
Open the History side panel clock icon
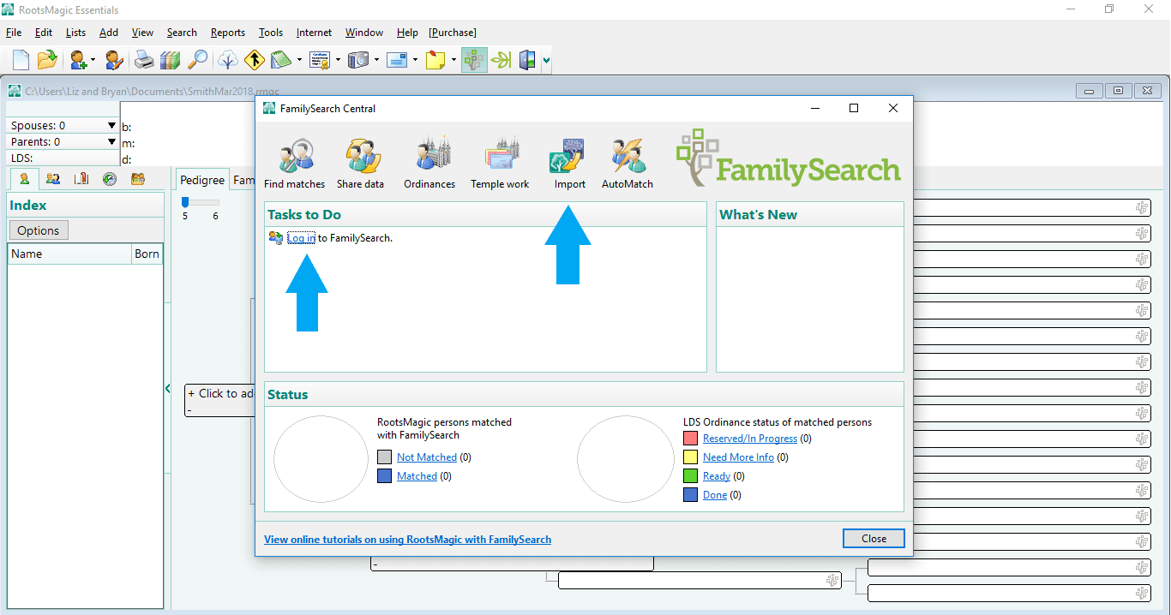pos(110,179)
